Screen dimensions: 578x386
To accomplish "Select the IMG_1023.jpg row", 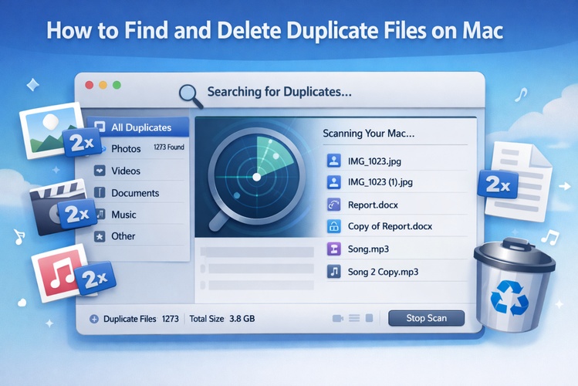I will (x=397, y=161).
